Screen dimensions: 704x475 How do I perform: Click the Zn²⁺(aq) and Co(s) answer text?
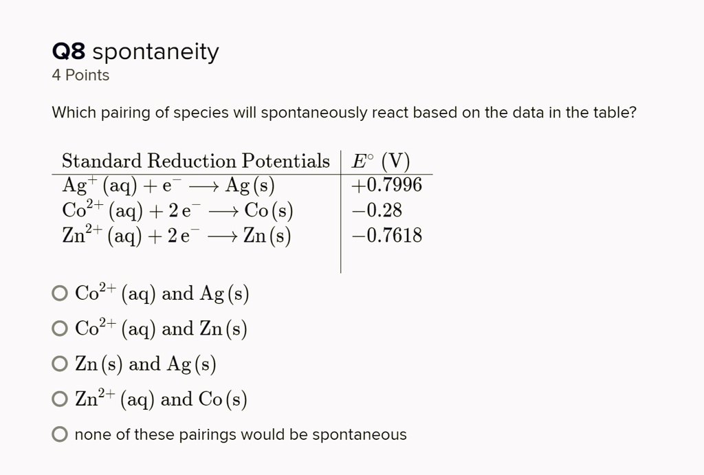[x=162, y=398]
